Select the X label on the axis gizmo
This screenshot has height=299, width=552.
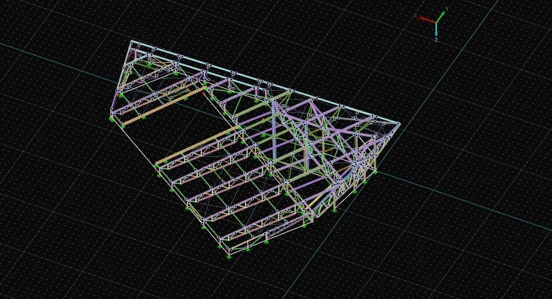[x=415, y=16]
